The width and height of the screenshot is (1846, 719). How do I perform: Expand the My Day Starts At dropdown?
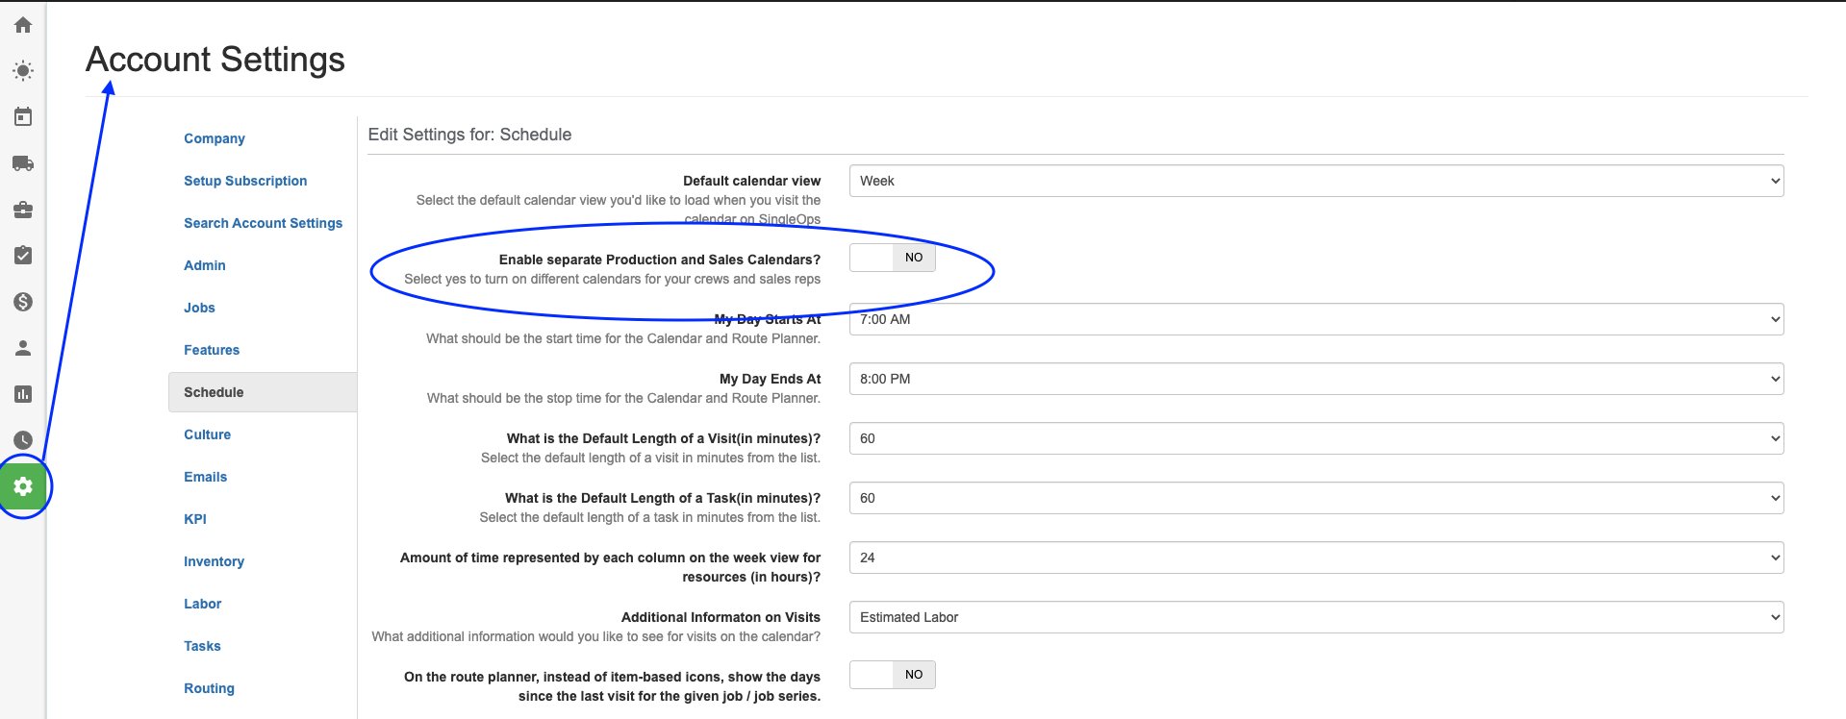1315,319
